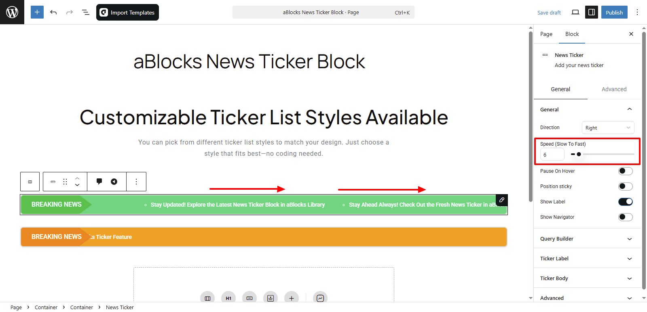
Task: Select the parent container block icon
Action: [30, 182]
